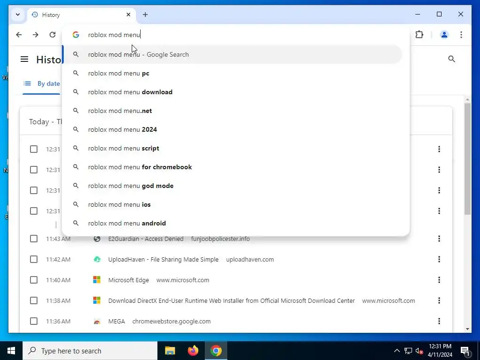Choose 'roblox mod menu pc' suggestion
The image size is (480, 360).
[x=232, y=73]
